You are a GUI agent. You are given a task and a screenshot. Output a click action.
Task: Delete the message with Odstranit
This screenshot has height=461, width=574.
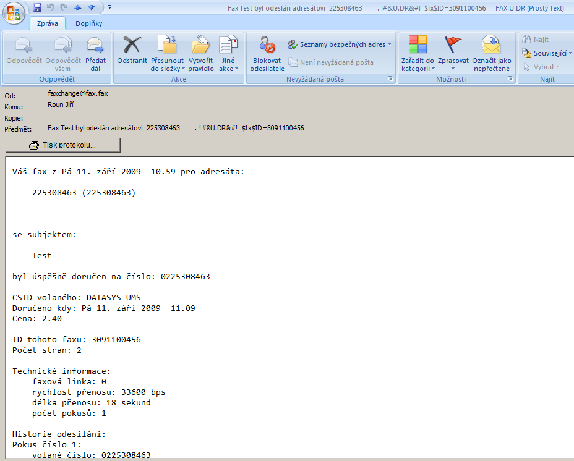pyautogui.click(x=132, y=51)
